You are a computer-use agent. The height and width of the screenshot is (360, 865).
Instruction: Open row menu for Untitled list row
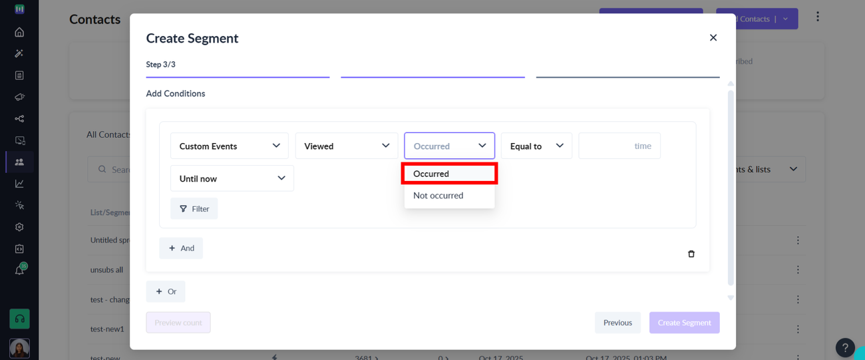click(x=798, y=240)
